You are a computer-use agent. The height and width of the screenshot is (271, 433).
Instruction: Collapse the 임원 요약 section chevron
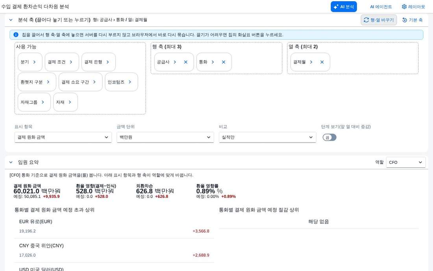[11, 162]
